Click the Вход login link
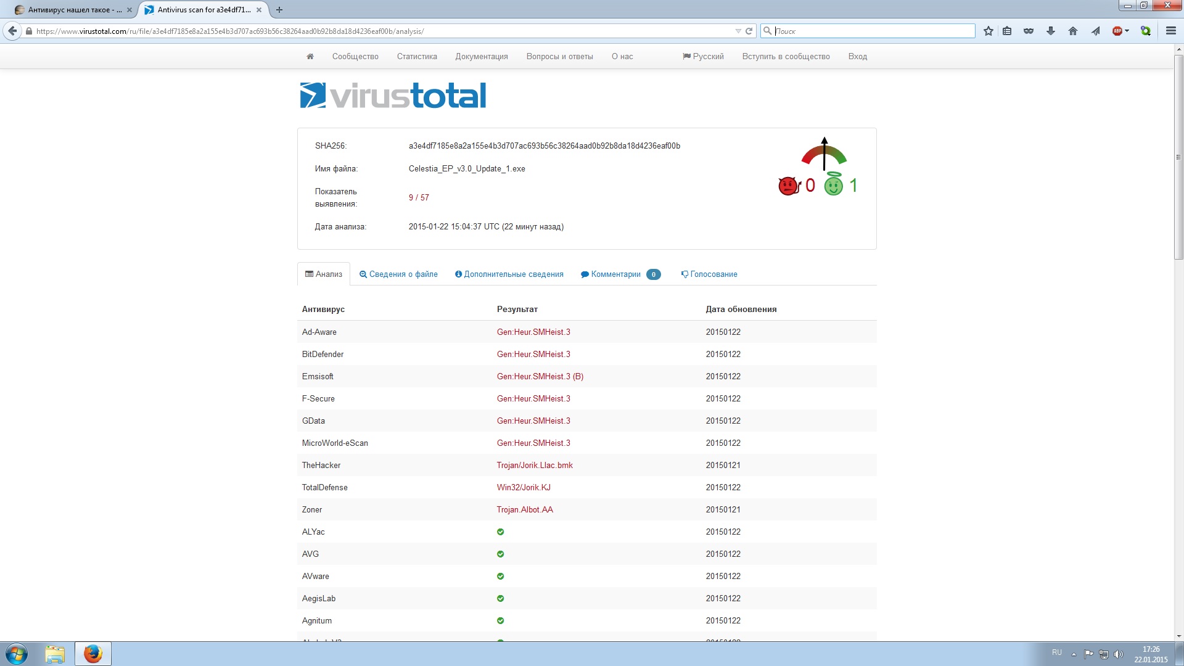Viewport: 1184px width, 666px height. pyautogui.click(x=857, y=56)
